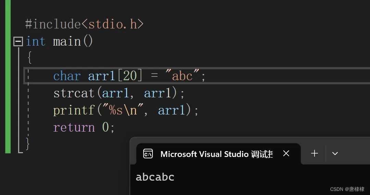Screen dimensions: 370x195
Task: Click the return keyword
Action: click(x=74, y=127)
